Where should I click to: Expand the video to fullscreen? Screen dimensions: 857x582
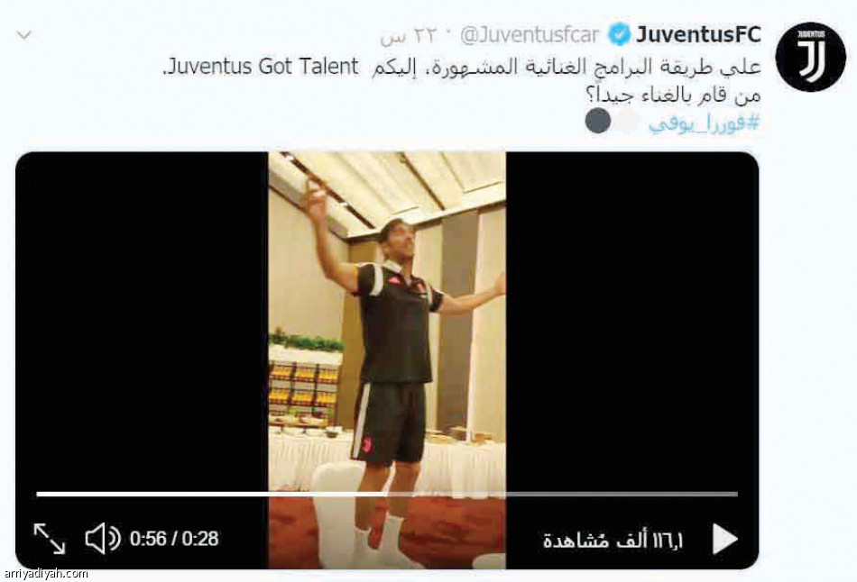point(50,539)
